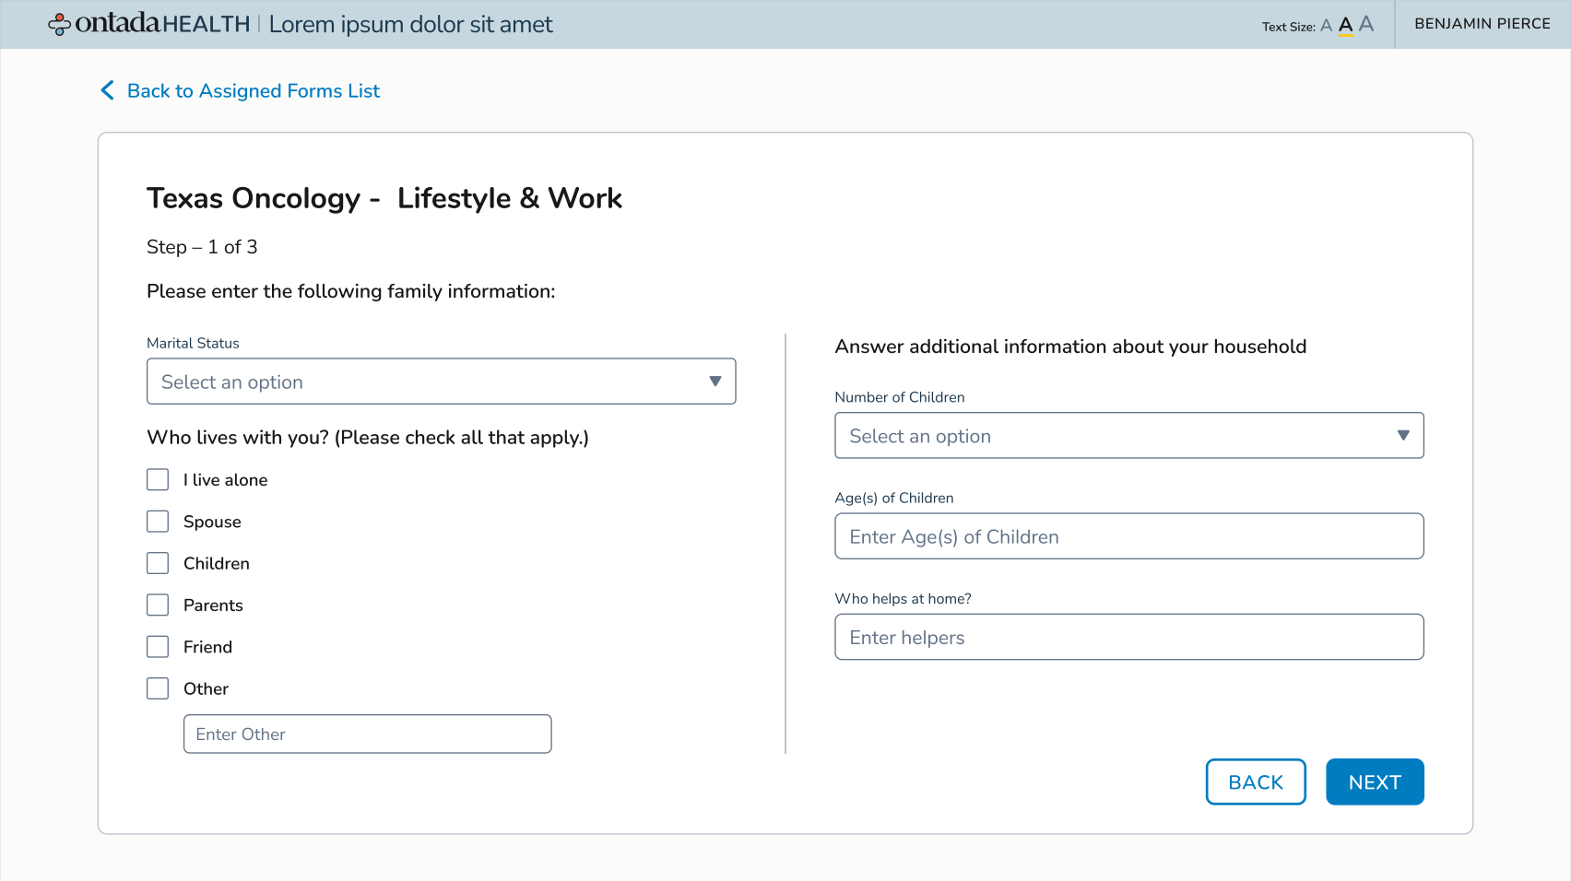The image size is (1571, 881).
Task: Click the 'I live alone' label
Action: [x=225, y=480]
